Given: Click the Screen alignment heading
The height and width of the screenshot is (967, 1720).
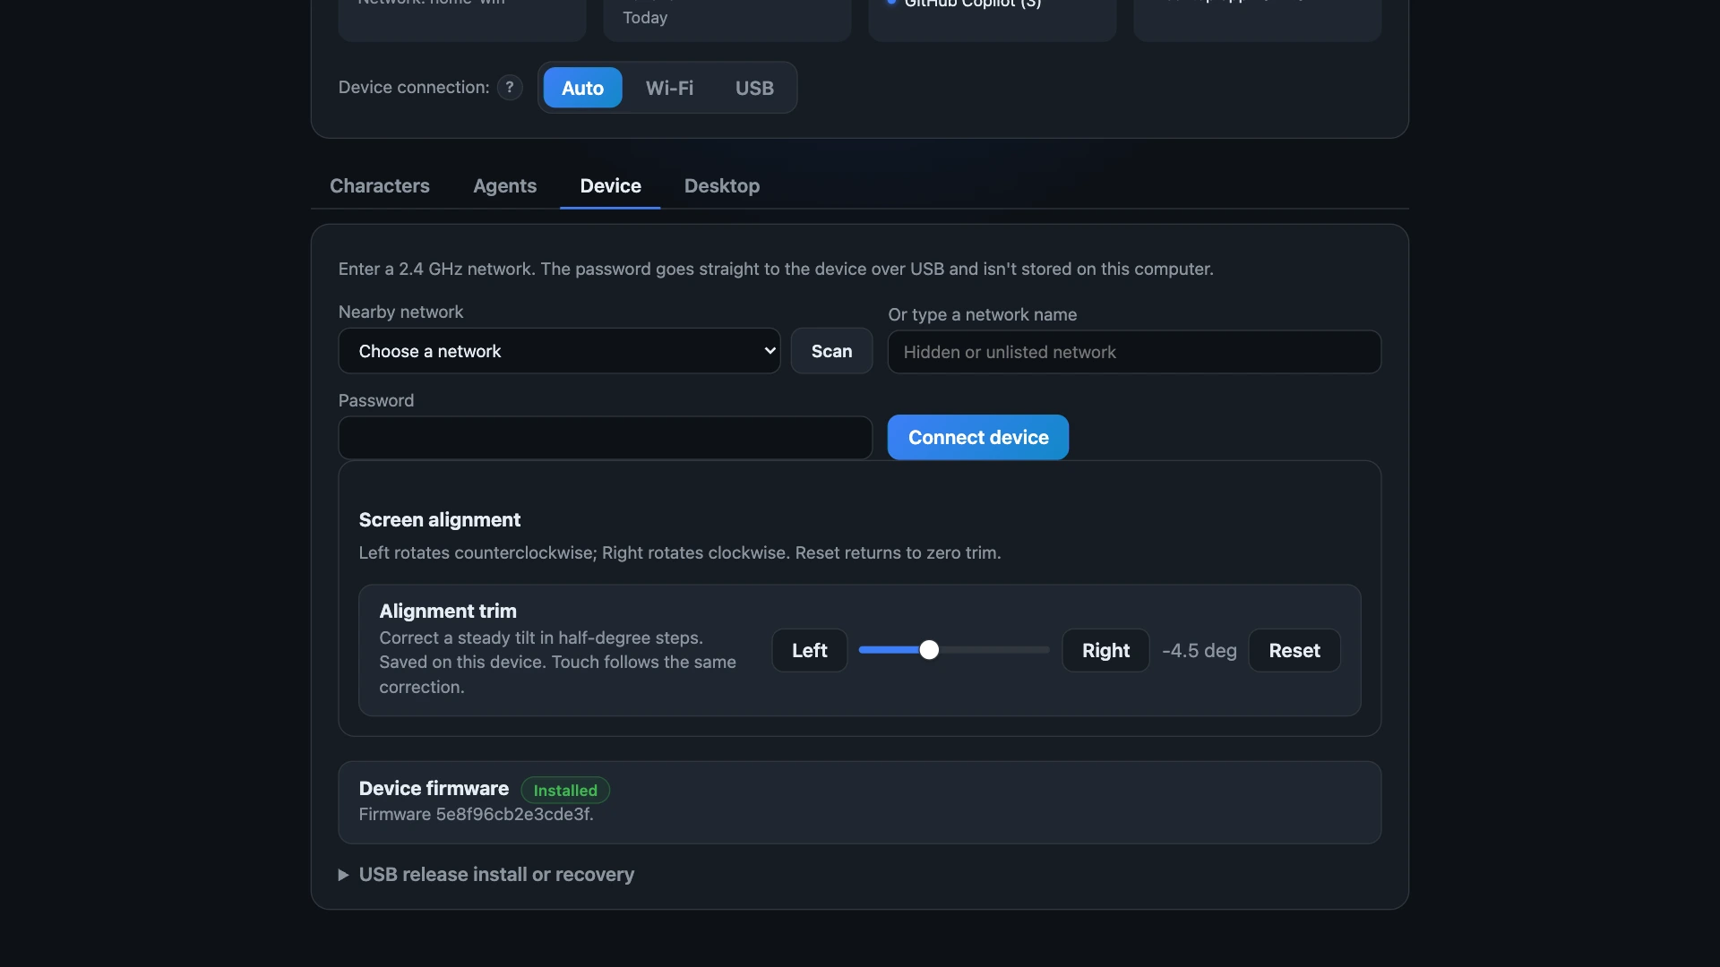Looking at the screenshot, I should tap(440, 519).
